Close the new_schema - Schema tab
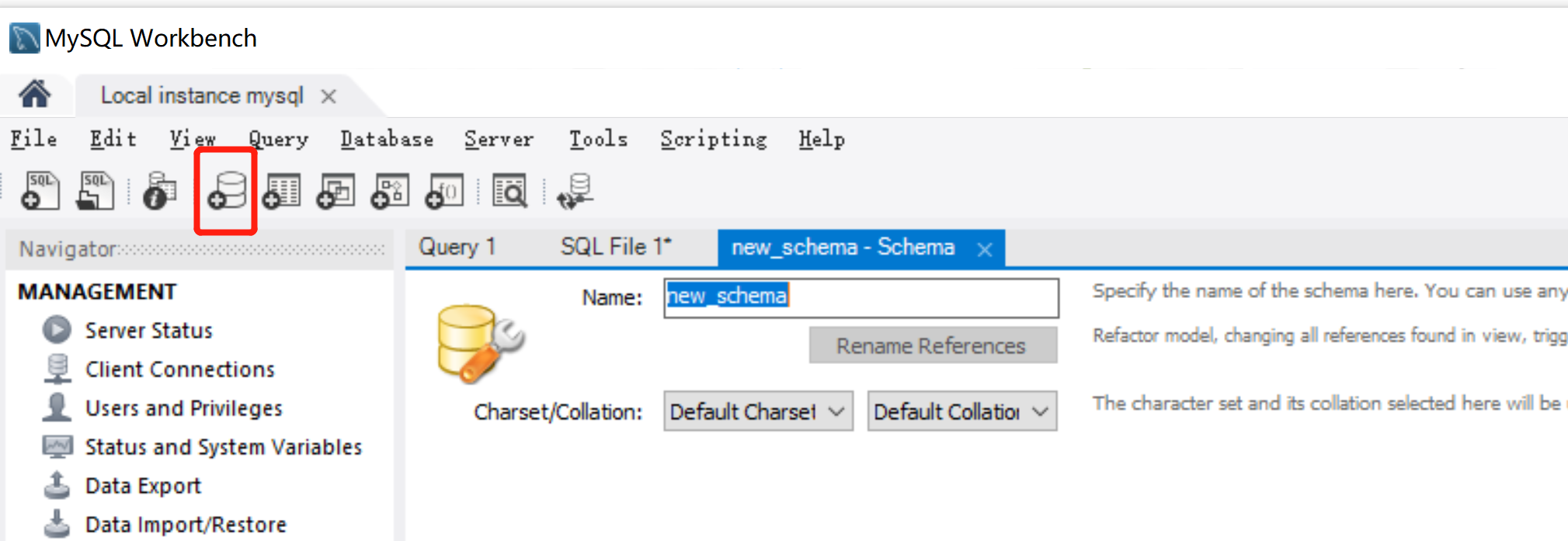Image resolution: width=1568 pixels, height=541 pixels. (x=985, y=249)
